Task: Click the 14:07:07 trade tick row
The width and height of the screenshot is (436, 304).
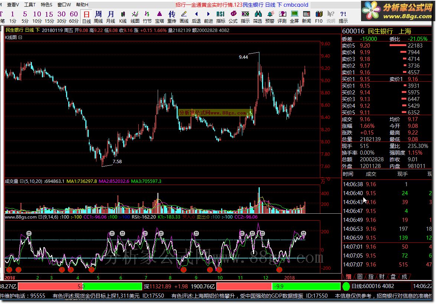Action: (x=387, y=265)
